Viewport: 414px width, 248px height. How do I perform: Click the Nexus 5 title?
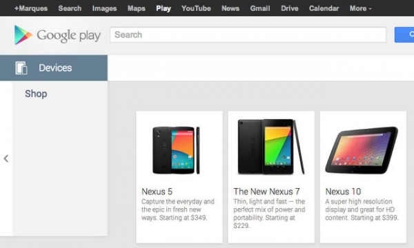pyautogui.click(x=157, y=192)
